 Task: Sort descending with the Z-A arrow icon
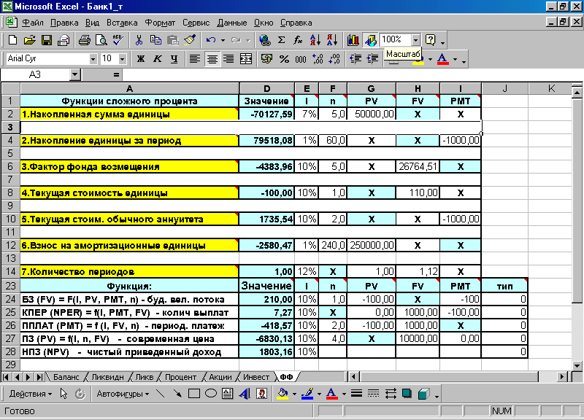(x=332, y=40)
